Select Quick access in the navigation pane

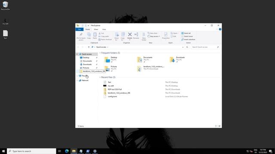[x=87, y=54]
